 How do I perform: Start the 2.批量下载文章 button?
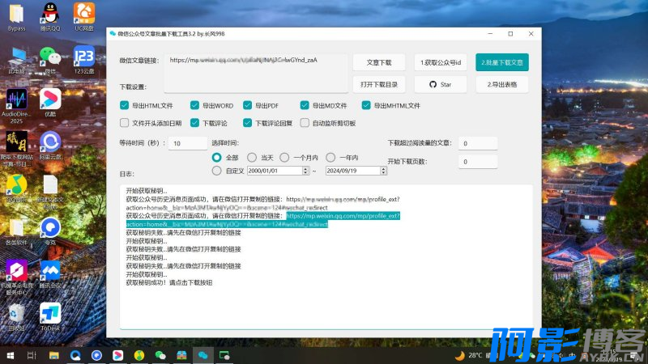coord(502,62)
